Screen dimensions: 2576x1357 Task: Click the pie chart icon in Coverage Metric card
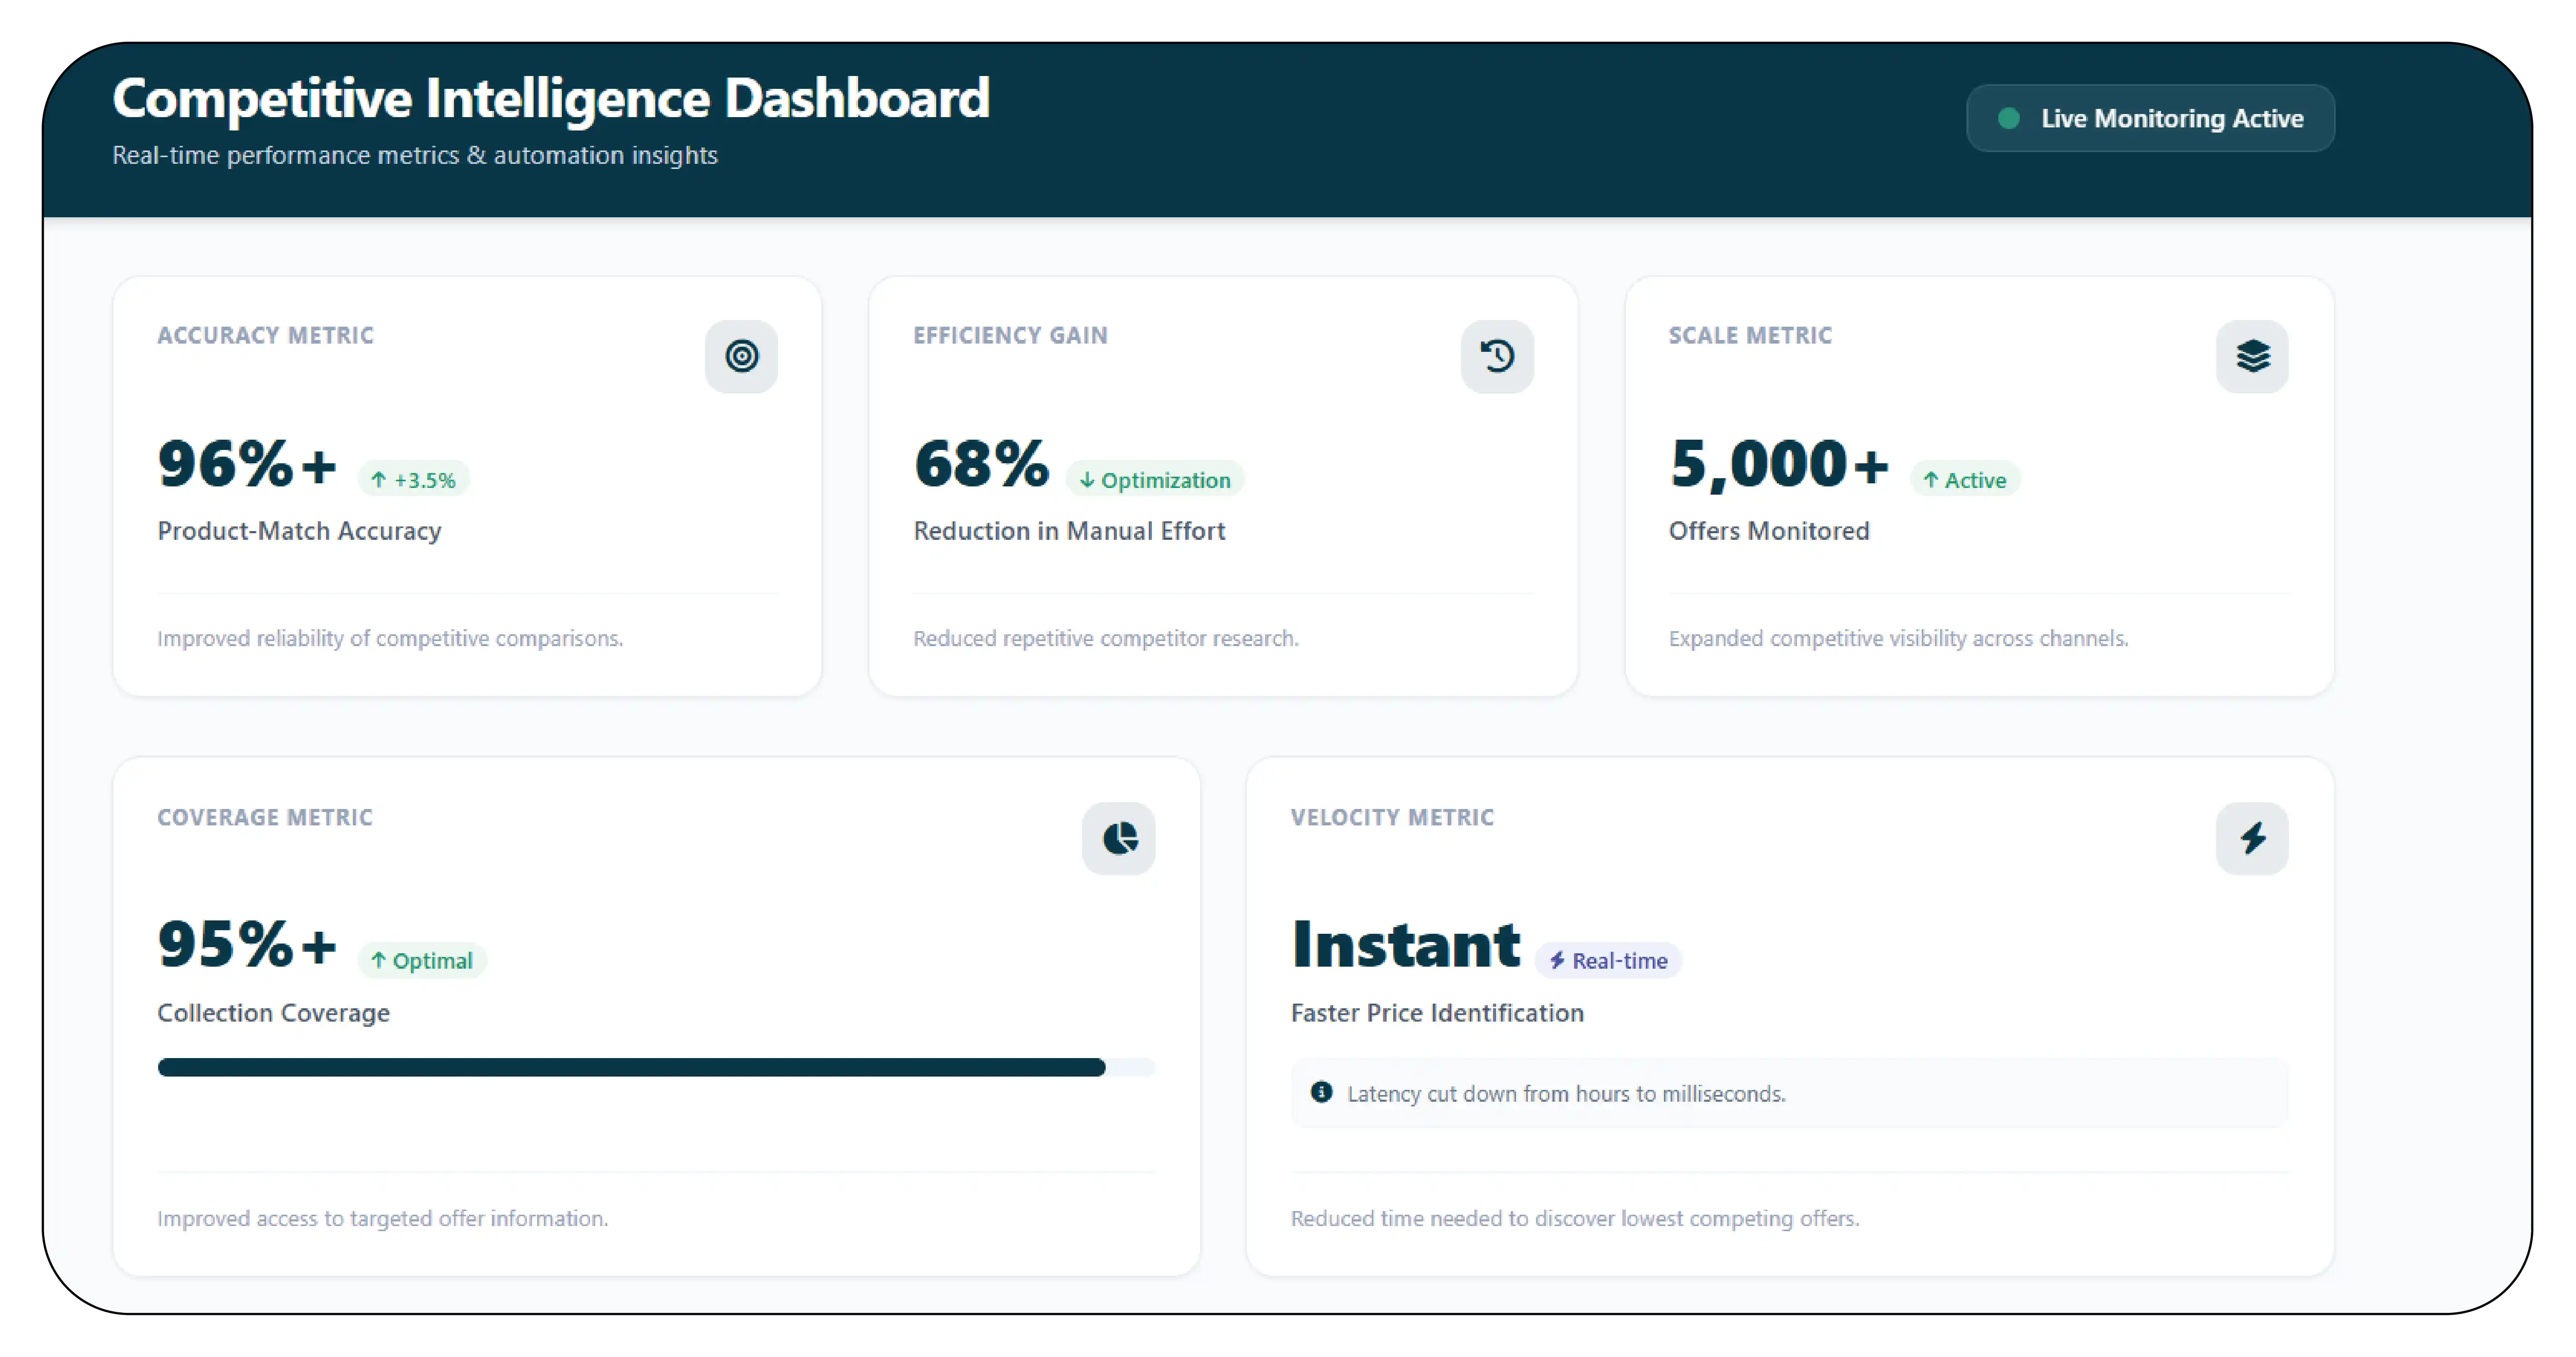1119,838
